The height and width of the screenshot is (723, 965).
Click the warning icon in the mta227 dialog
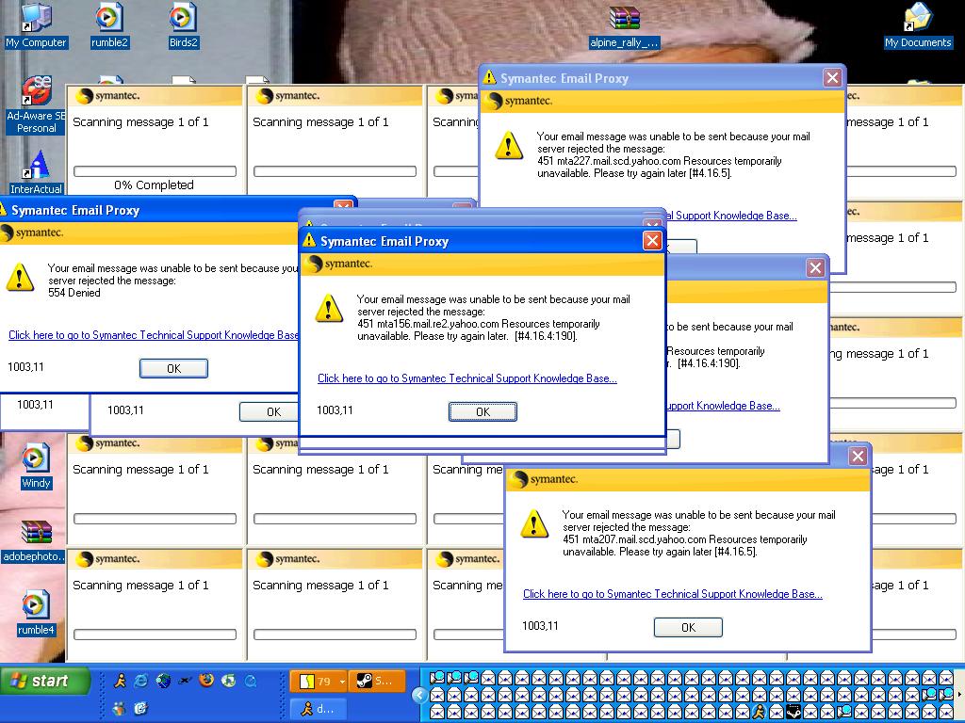click(x=508, y=146)
